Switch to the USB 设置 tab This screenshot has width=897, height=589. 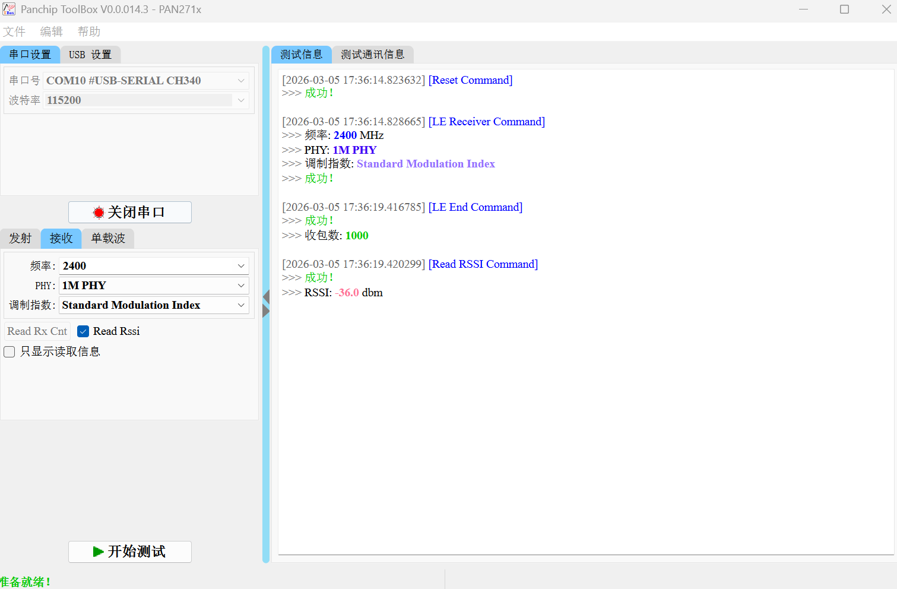[x=90, y=55]
